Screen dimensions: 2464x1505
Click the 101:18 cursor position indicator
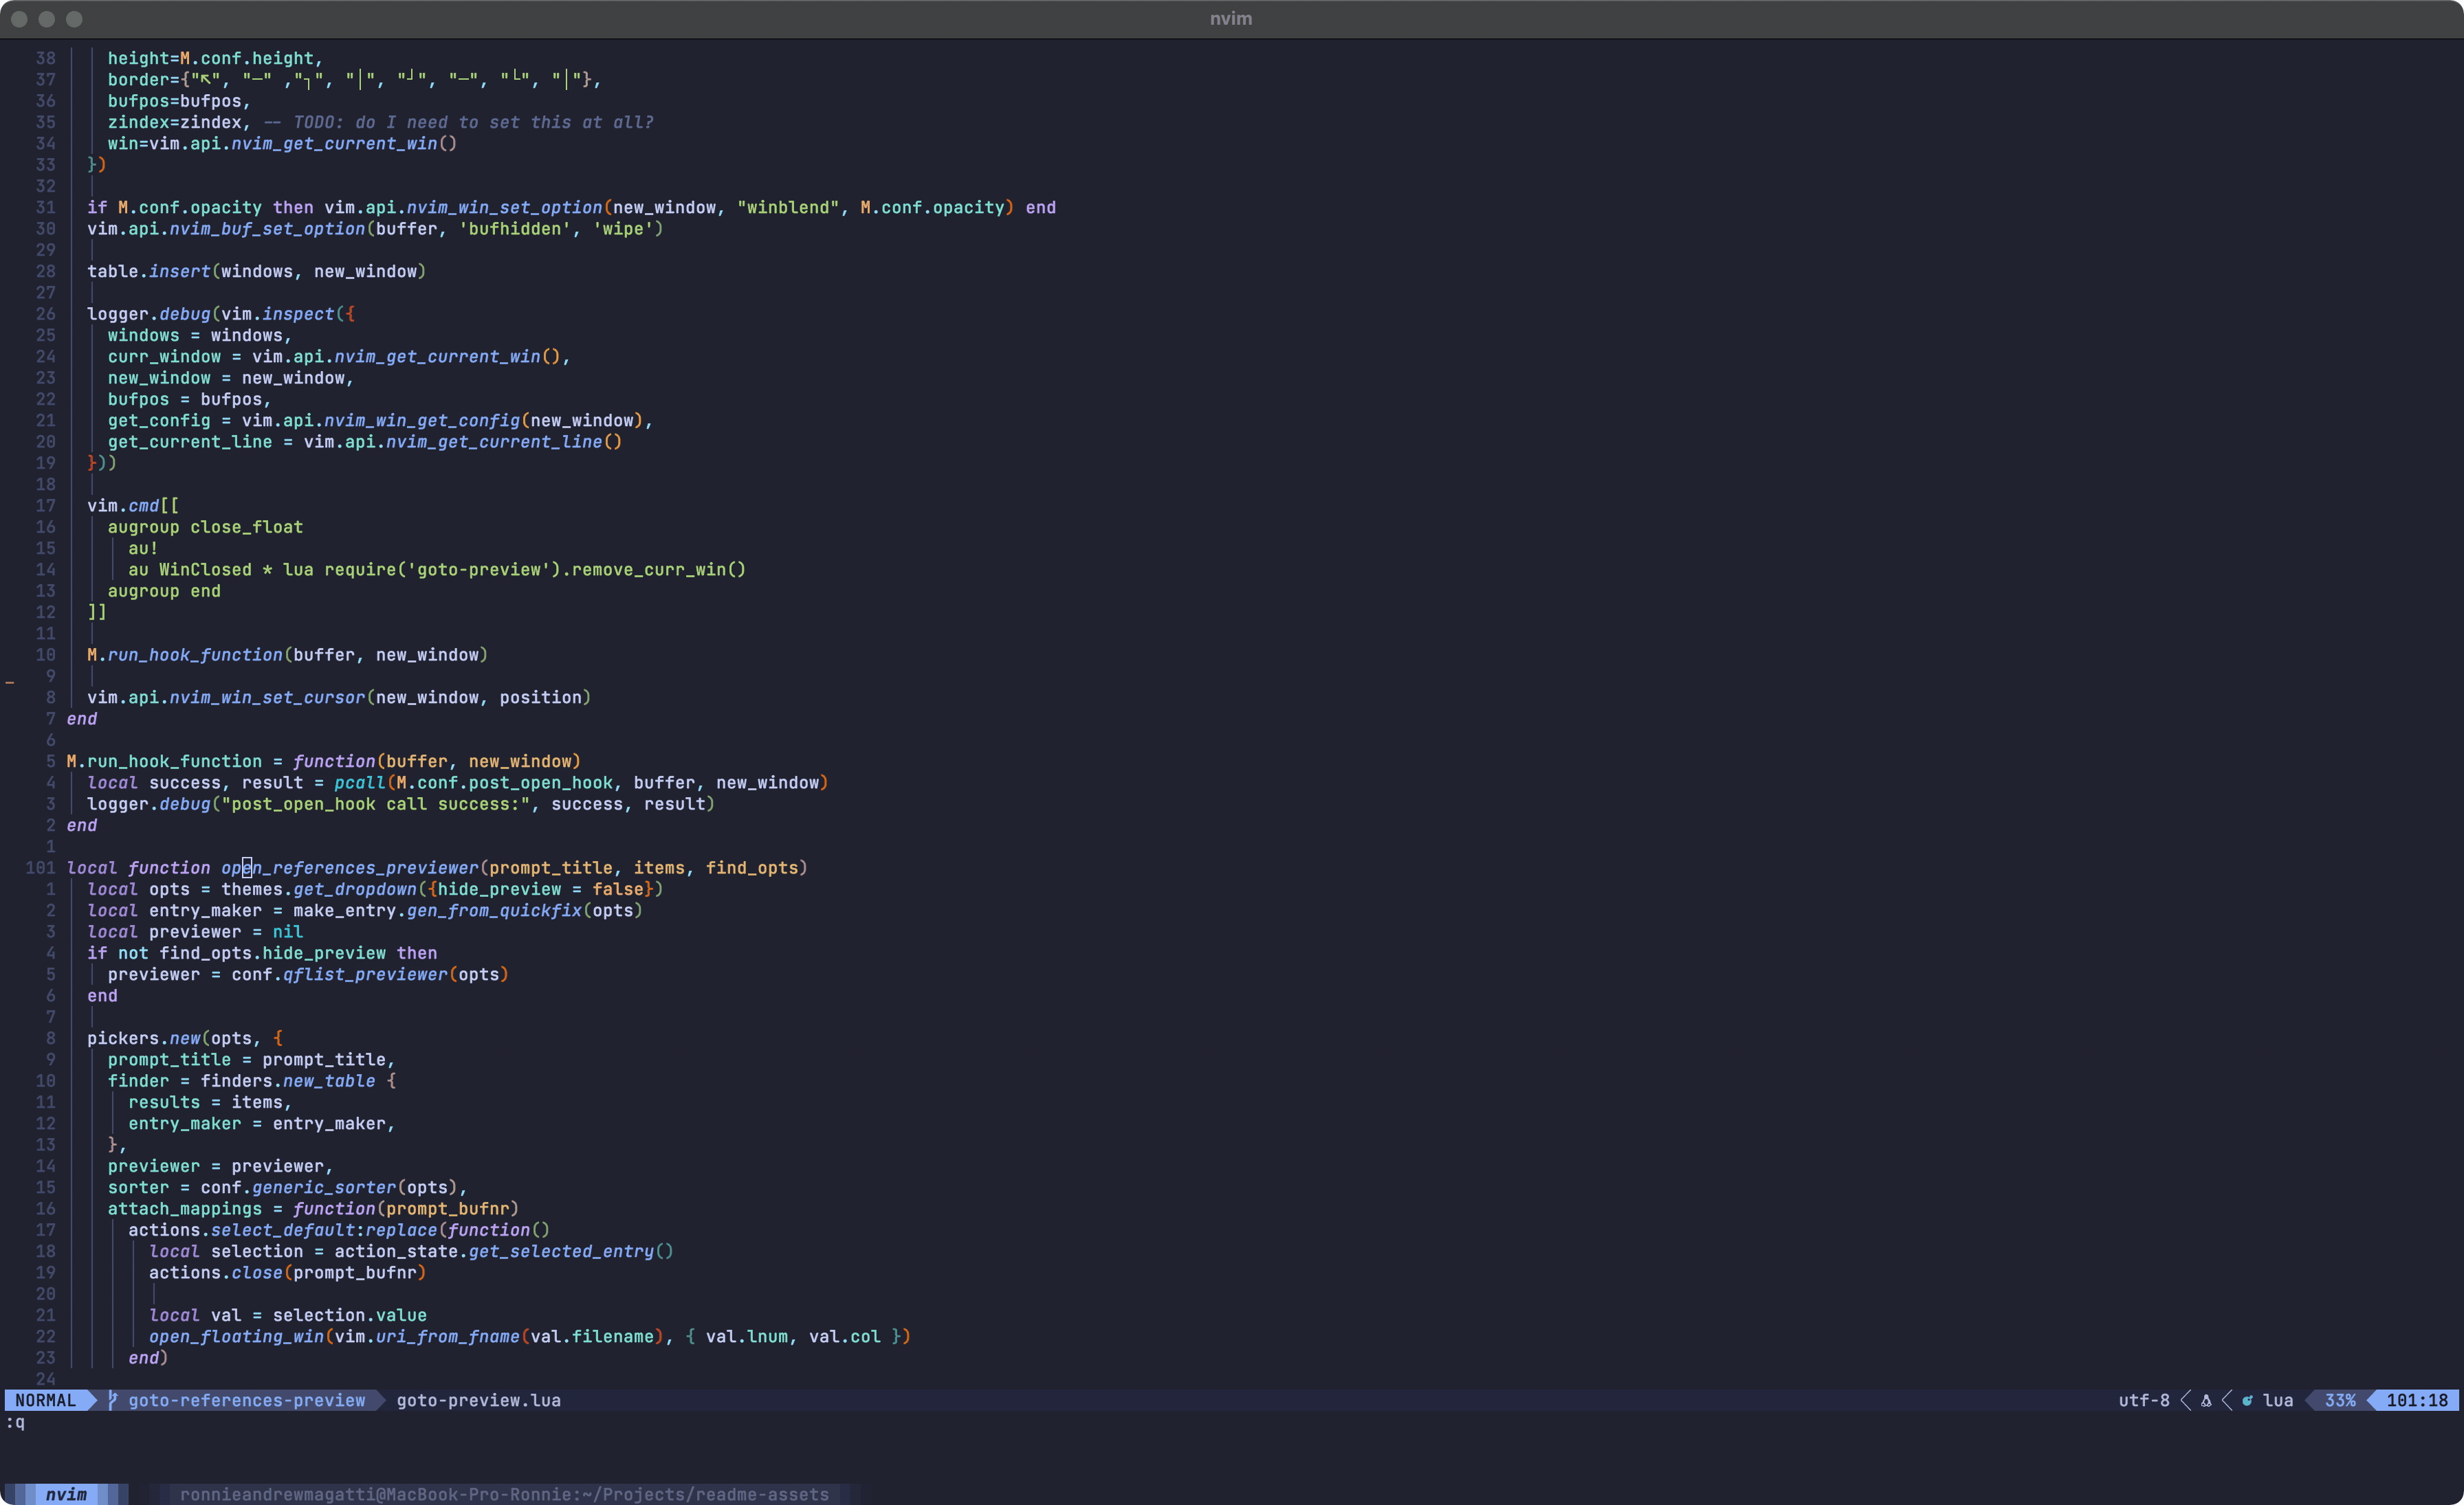click(x=2417, y=1400)
